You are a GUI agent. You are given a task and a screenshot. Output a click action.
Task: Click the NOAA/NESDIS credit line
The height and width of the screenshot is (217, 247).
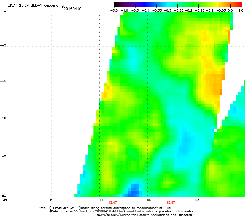click(x=144, y=215)
